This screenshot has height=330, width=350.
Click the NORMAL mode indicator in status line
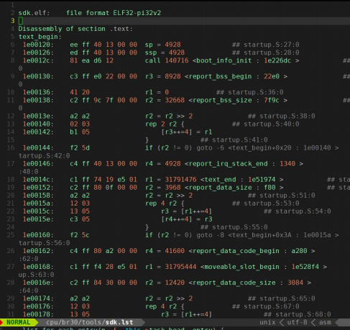click(18, 322)
